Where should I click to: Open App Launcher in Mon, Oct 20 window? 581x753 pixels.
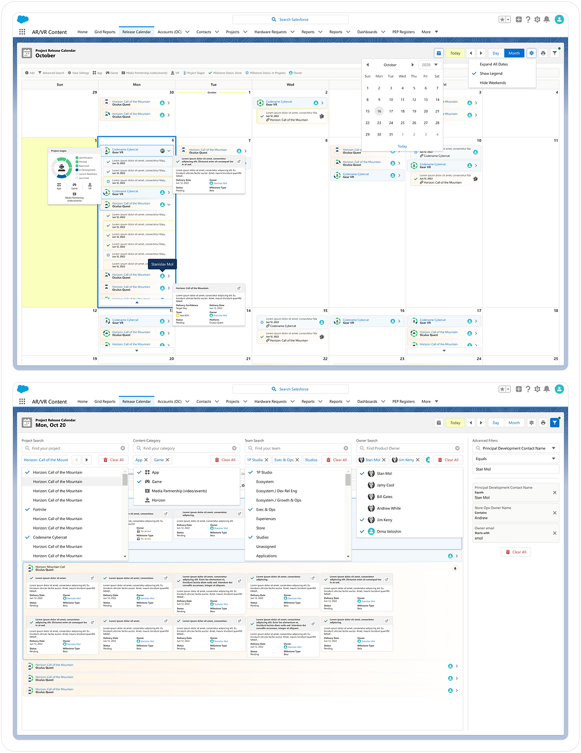[23, 402]
